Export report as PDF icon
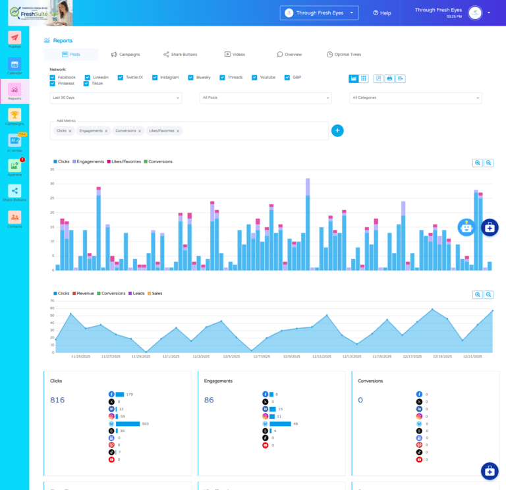 click(379, 78)
